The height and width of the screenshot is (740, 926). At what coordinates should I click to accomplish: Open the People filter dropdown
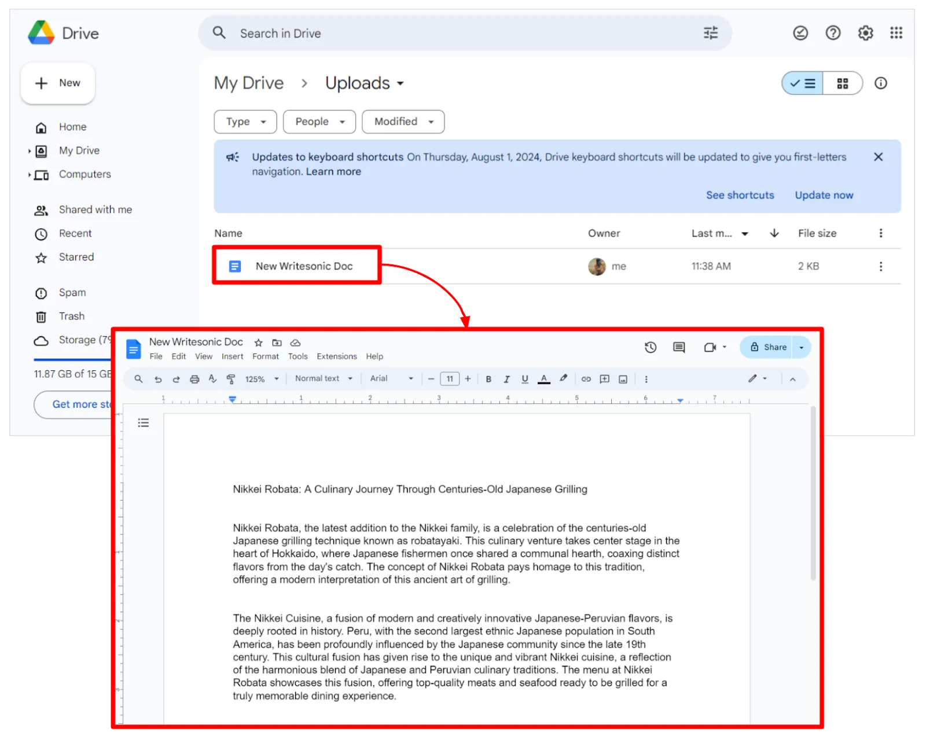[x=319, y=122]
